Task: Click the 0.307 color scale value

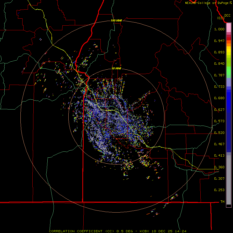Action: (x=219, y=179)
